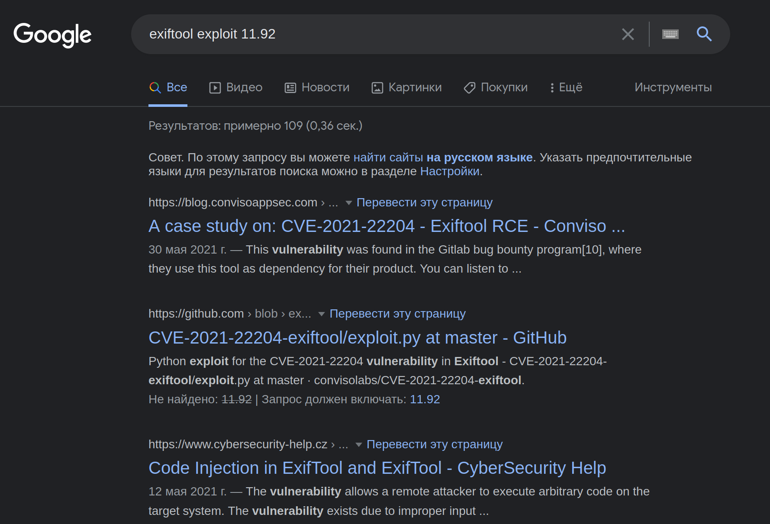This screenshot has width=770, height=524.
Task: Expand the Ещё more menu
Action: [566, 87]
